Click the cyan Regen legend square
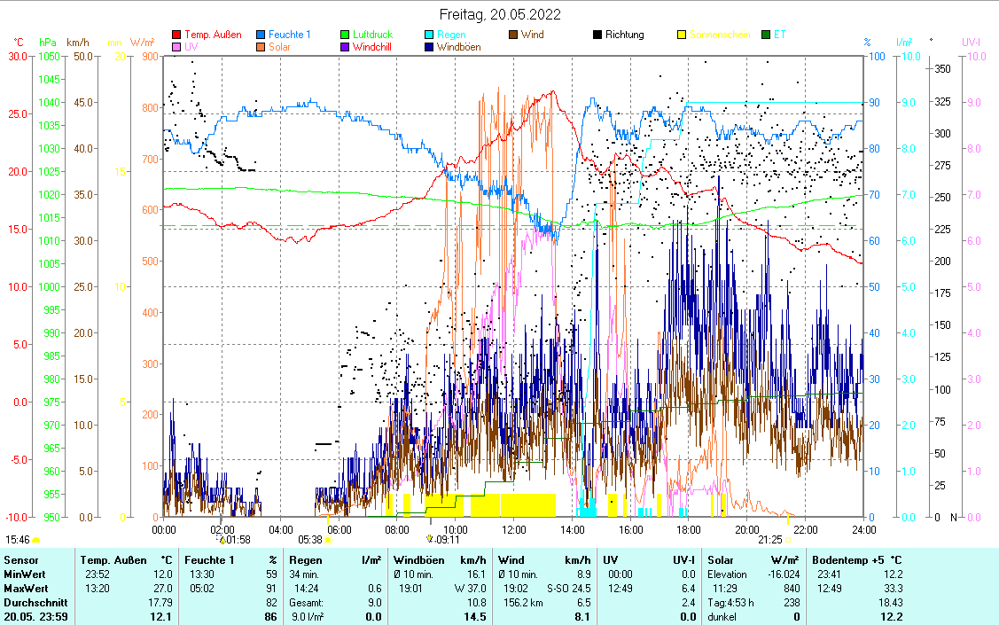999x625 pixels. click(x=429, y=35)
